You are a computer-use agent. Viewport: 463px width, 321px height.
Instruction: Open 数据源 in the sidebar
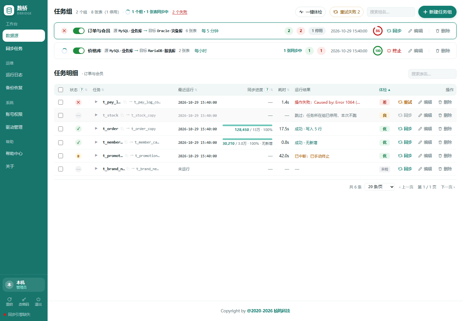[24, 36]
